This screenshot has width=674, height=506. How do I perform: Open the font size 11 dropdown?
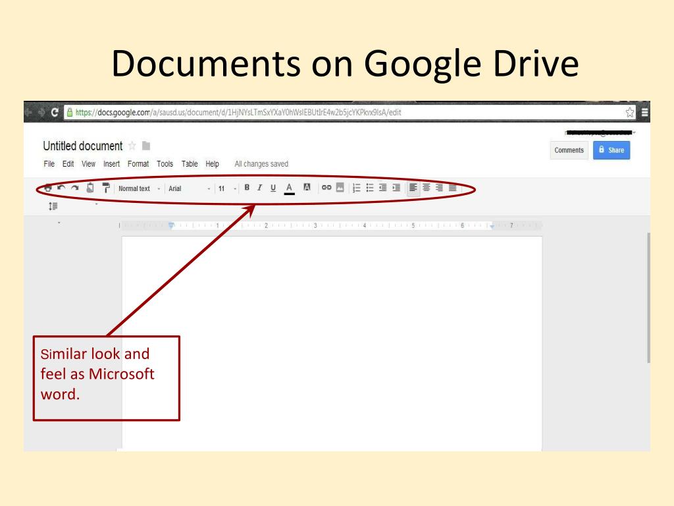[227, 188]
